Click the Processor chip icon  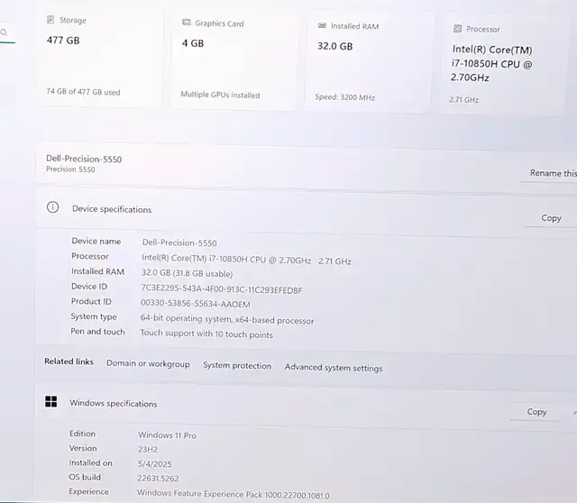coord(457,28)
